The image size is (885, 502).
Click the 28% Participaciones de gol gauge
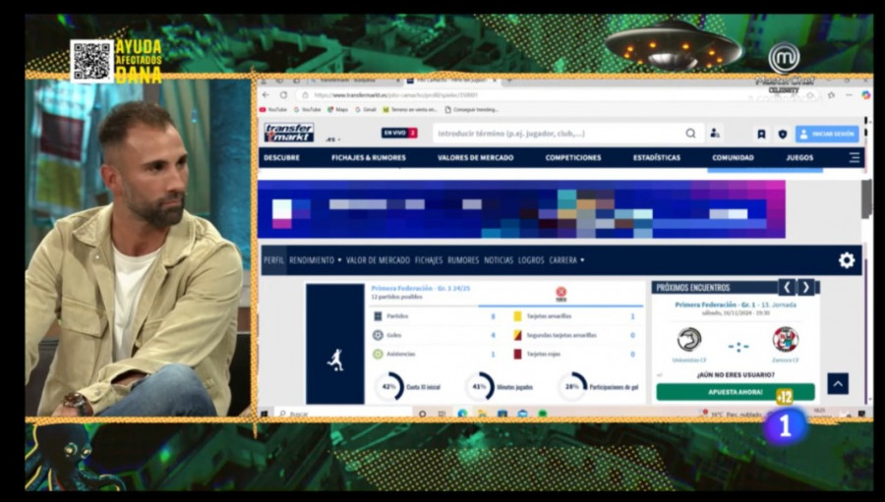coord(572,387)
